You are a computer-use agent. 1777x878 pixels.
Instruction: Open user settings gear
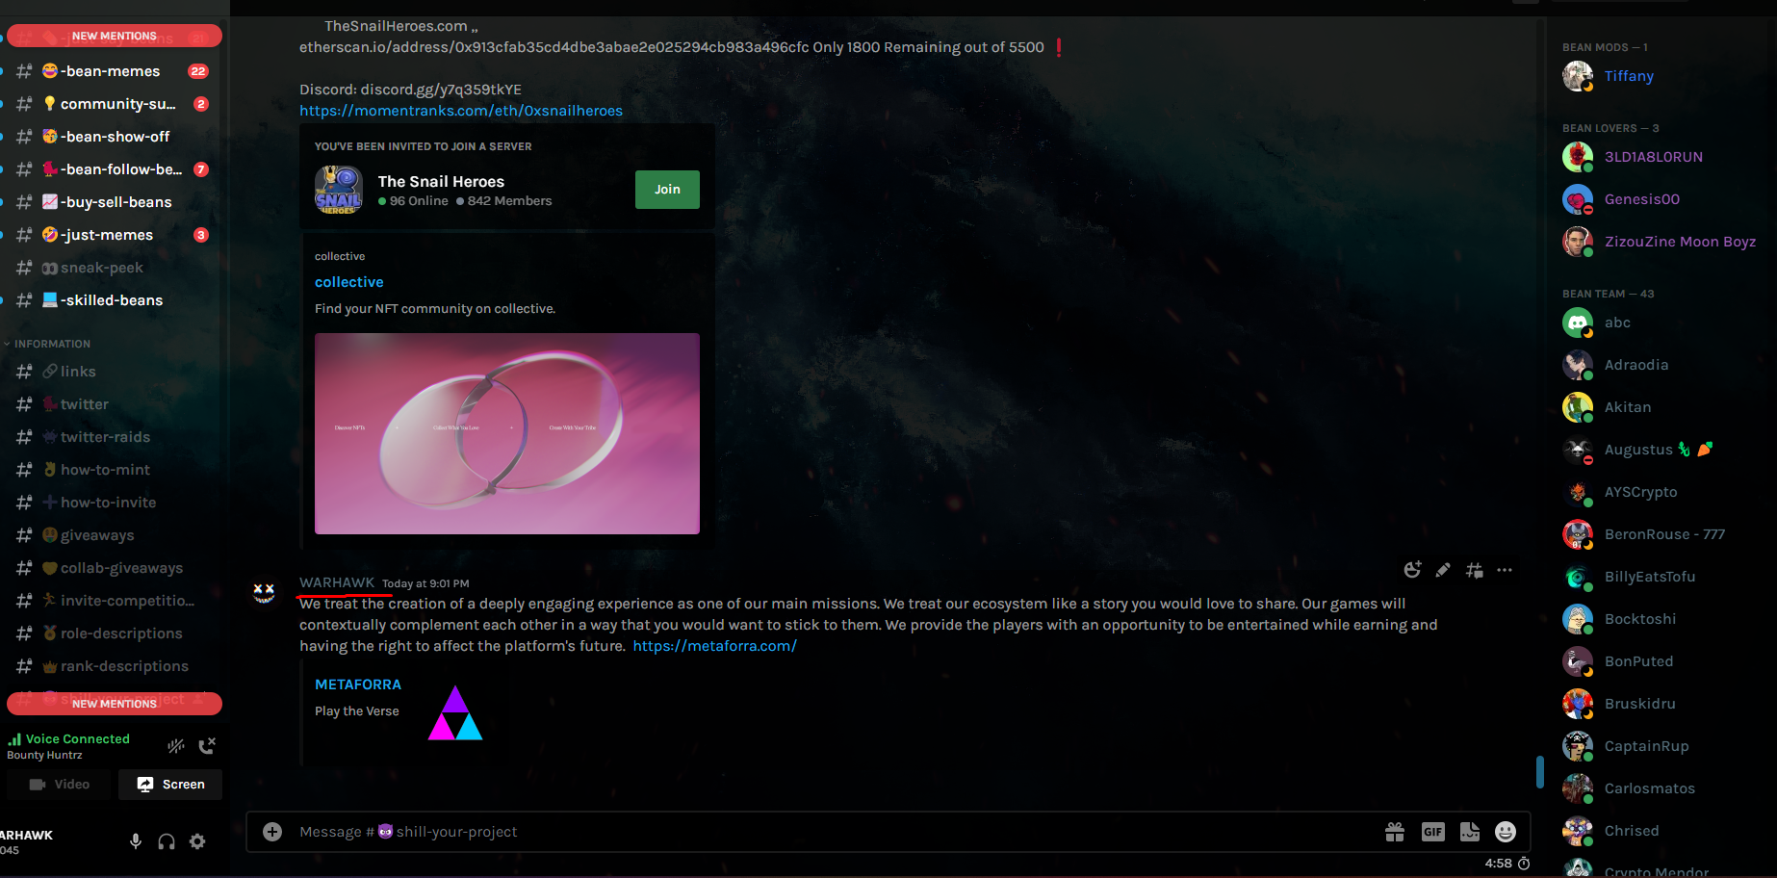pyautogui.click(x=197, y=841)
